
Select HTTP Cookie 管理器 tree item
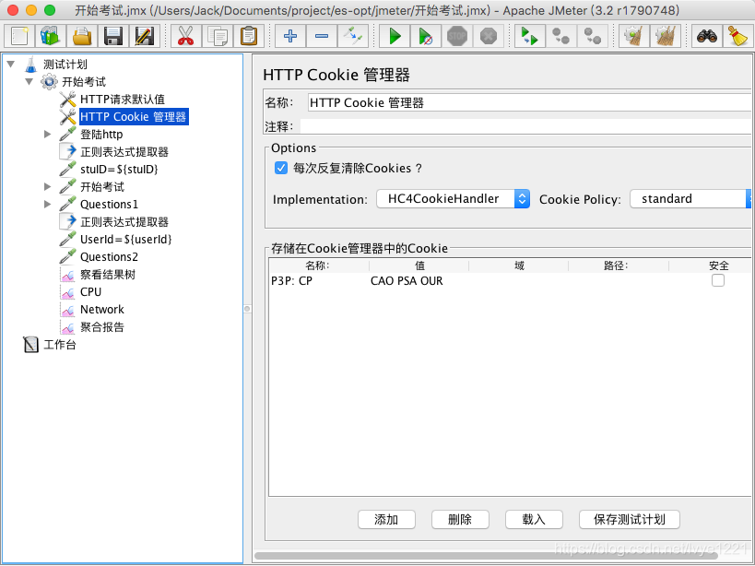134,116
